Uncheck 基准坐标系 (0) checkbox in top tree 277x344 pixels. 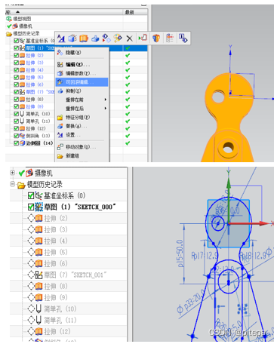[x=16, y=41]
